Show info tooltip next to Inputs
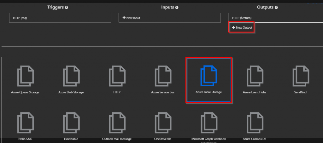Viewport: 323px width, 143px height. point(177,8)
